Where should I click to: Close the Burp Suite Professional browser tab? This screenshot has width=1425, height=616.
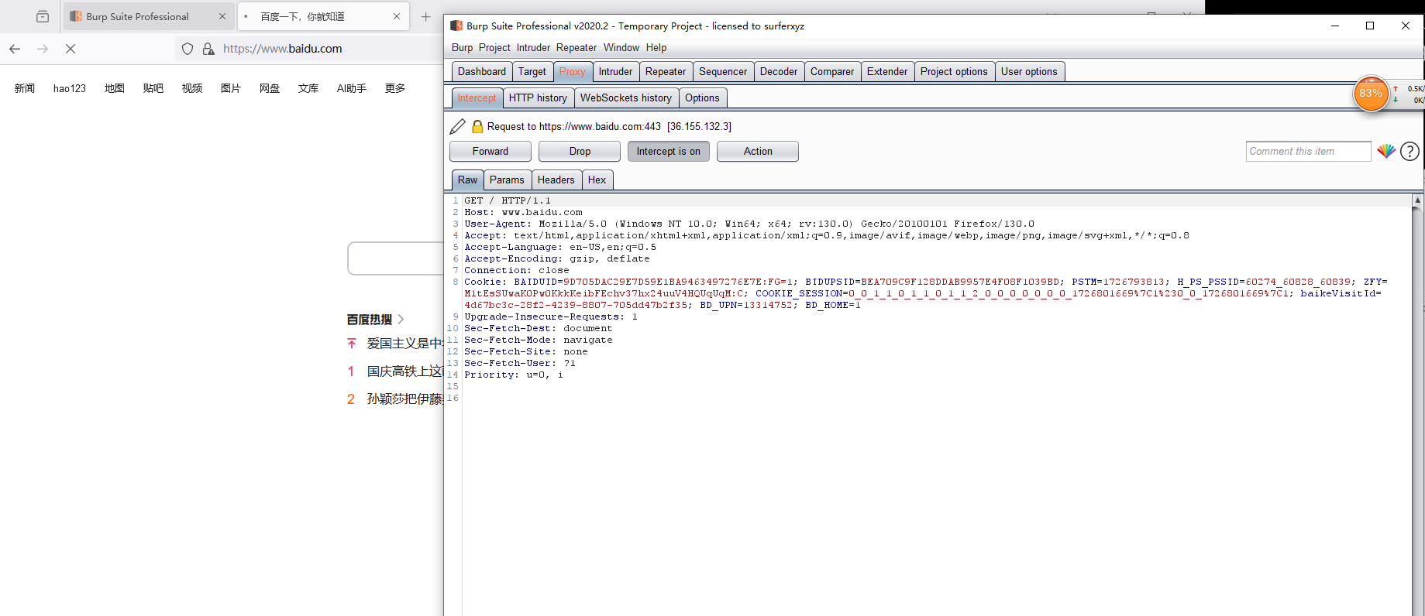click(x=222, y=16)
